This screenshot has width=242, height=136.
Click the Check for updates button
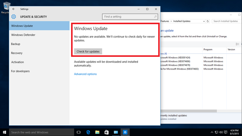point(88,51)
